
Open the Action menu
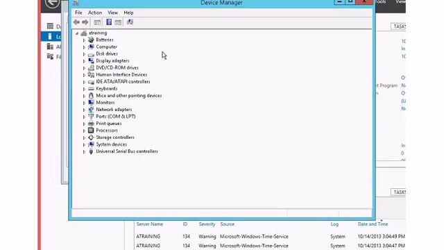click(95, 12)
